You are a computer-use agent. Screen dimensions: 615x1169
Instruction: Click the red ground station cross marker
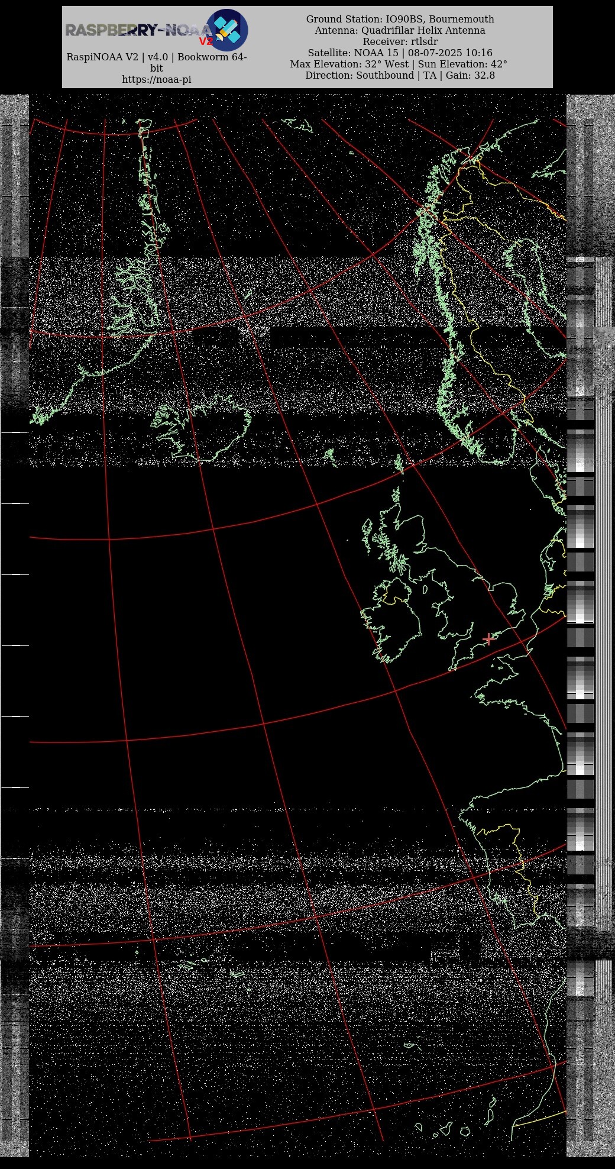488,638
